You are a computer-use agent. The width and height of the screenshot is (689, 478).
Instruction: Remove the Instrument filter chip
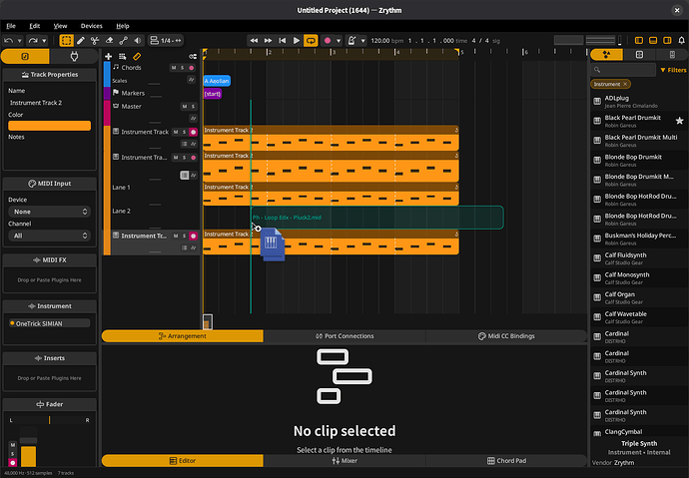click(625, 84)
